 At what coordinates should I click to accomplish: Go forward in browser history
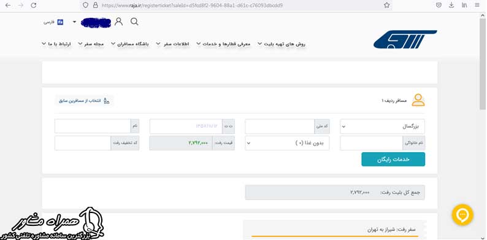(x=20, y=6)
